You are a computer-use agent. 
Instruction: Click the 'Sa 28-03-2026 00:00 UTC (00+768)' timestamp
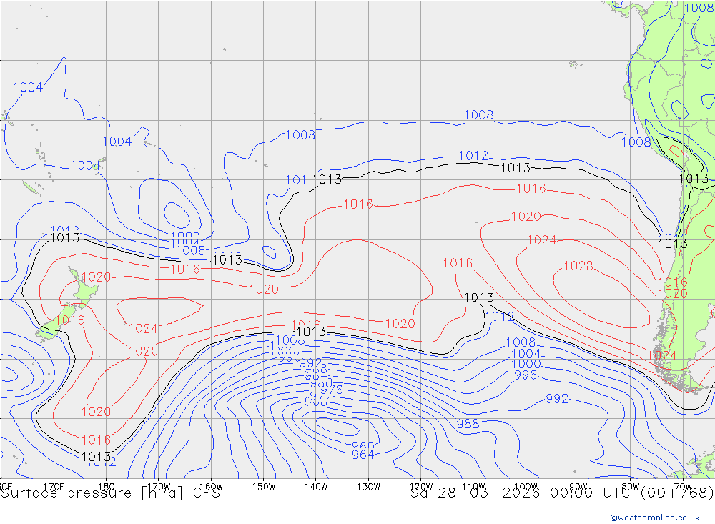click(x=562, y=493)
